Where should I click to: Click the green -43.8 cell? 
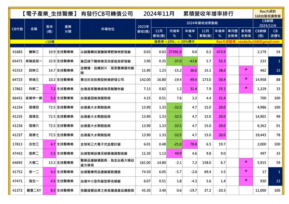coord(190,61)
